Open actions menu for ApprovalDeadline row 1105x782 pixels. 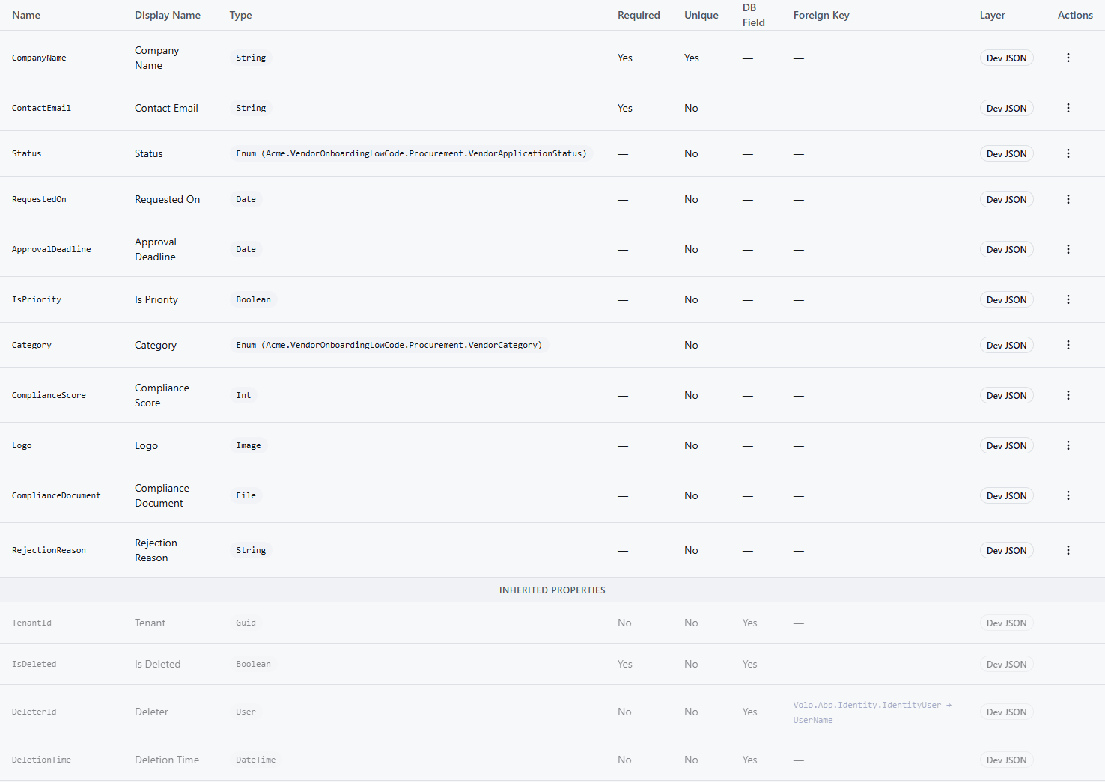1068,249
